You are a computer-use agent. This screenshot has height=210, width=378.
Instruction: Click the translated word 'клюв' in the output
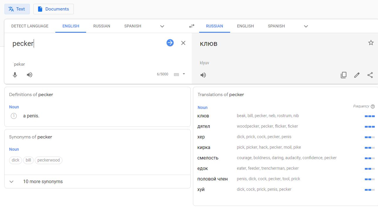coord(208,44)
